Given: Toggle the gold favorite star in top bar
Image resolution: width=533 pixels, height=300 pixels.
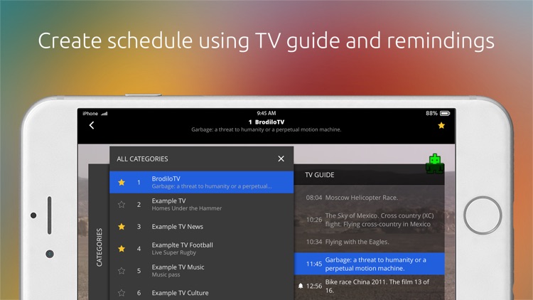Looking at the screenshot, I should [x=441, y=126].
